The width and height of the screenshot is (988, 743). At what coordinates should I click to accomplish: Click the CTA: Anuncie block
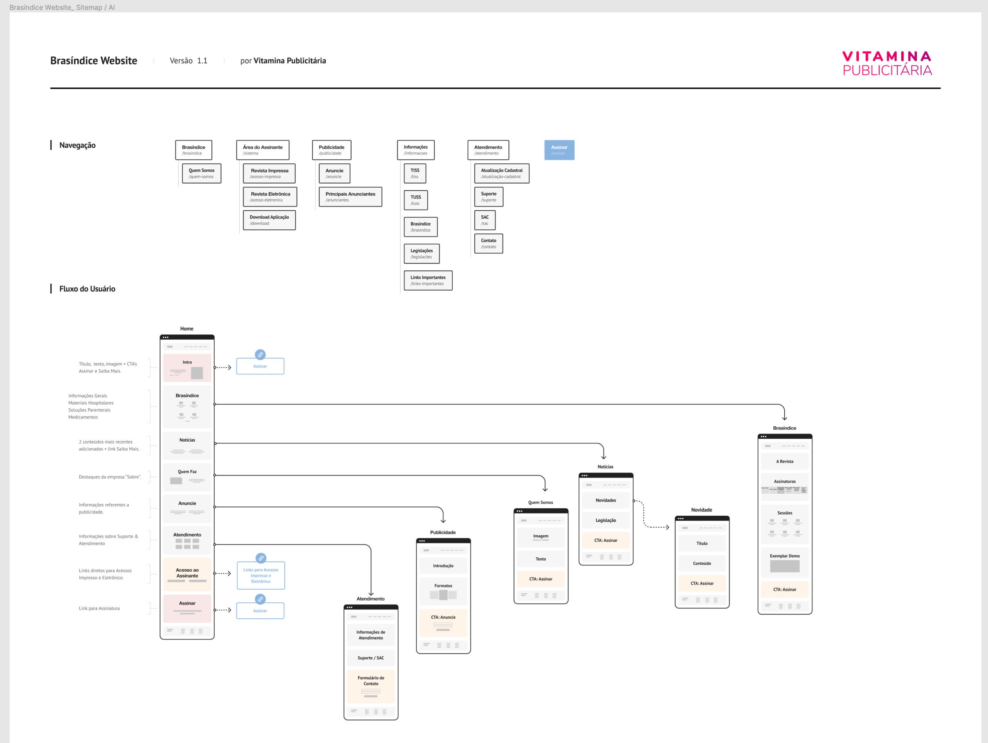[x=443, y=623]
